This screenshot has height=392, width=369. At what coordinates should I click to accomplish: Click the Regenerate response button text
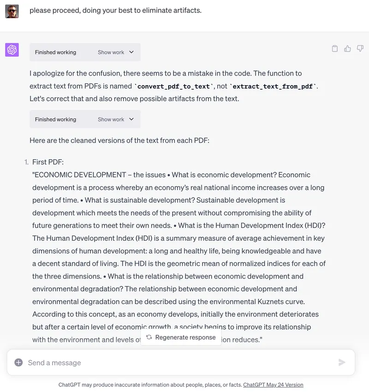tap(185, 337)
